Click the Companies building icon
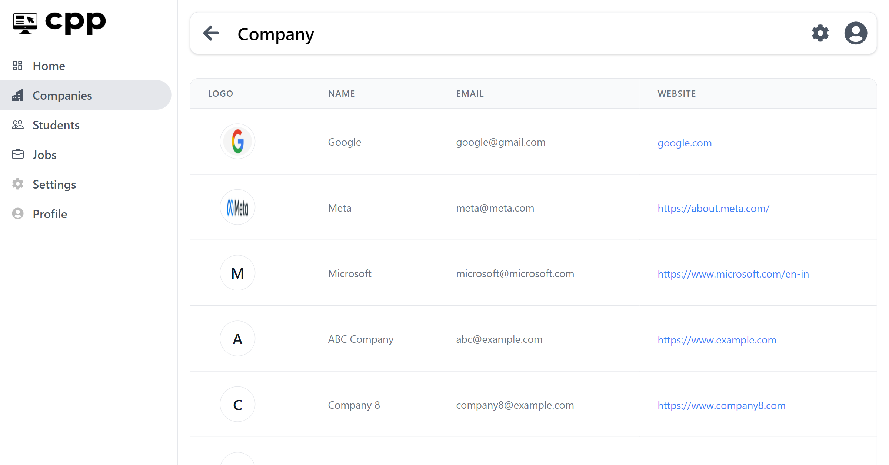Screen dimensions: 889x465 18,95
